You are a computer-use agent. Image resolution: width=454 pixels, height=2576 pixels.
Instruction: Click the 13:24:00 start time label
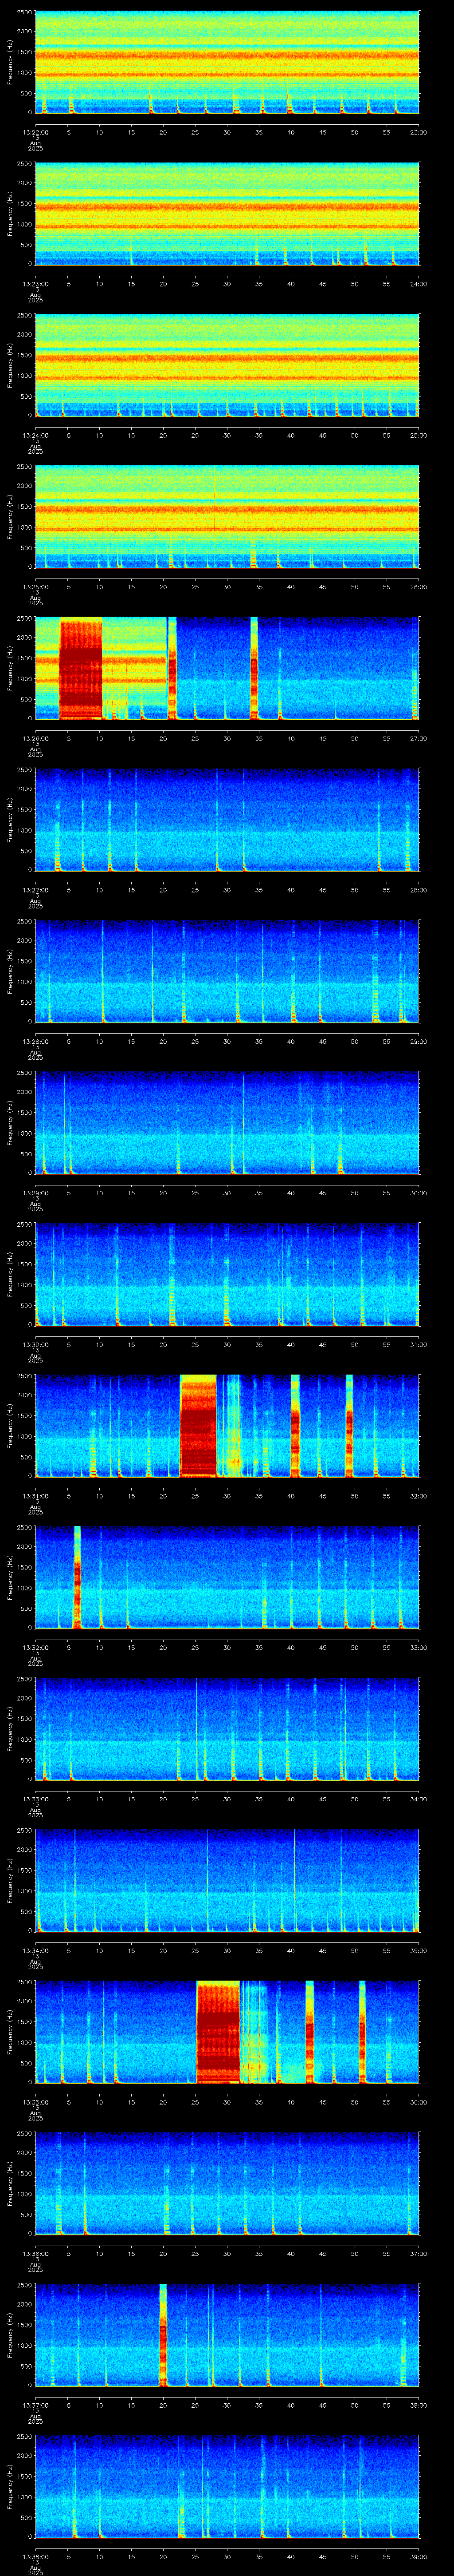pos(35,436)
